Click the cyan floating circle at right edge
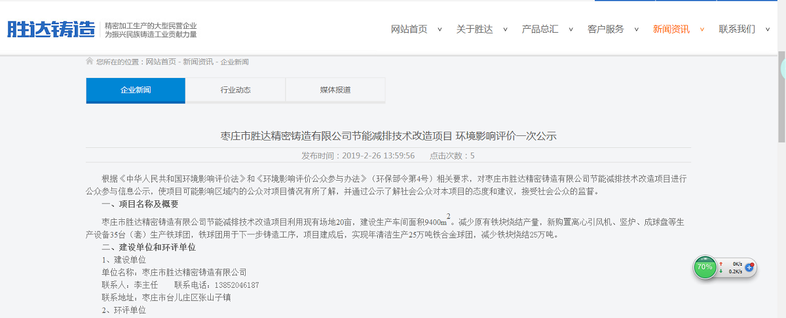 pos(783,67)
